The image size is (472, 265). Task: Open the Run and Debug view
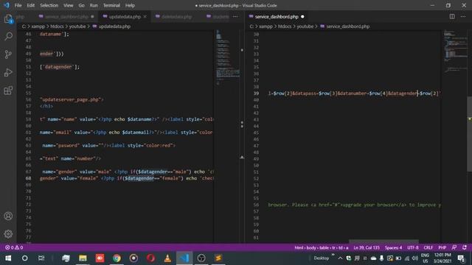[x=8, y=72]
